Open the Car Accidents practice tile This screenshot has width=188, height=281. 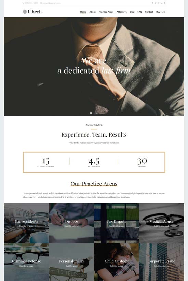click(26, 223)
